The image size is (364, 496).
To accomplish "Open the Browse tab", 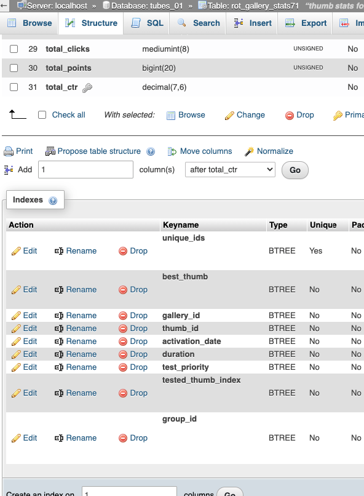I will (30, 23).
